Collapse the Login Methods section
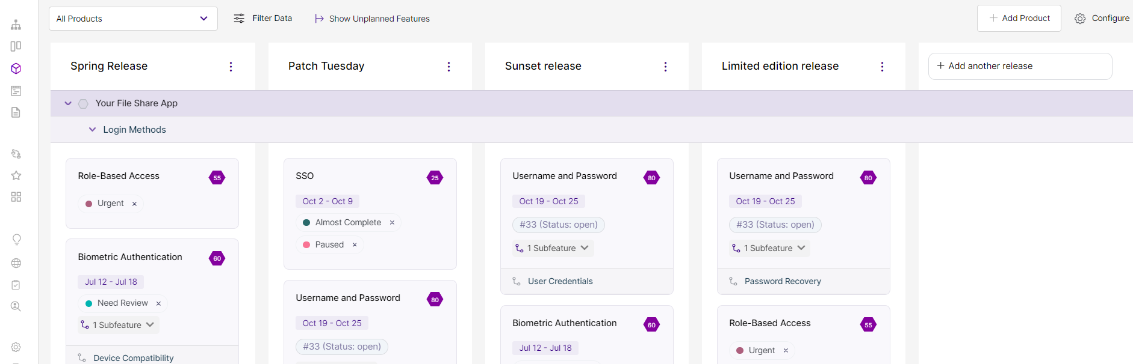This screenshot has height=364, width=1133. click(92, 130)
